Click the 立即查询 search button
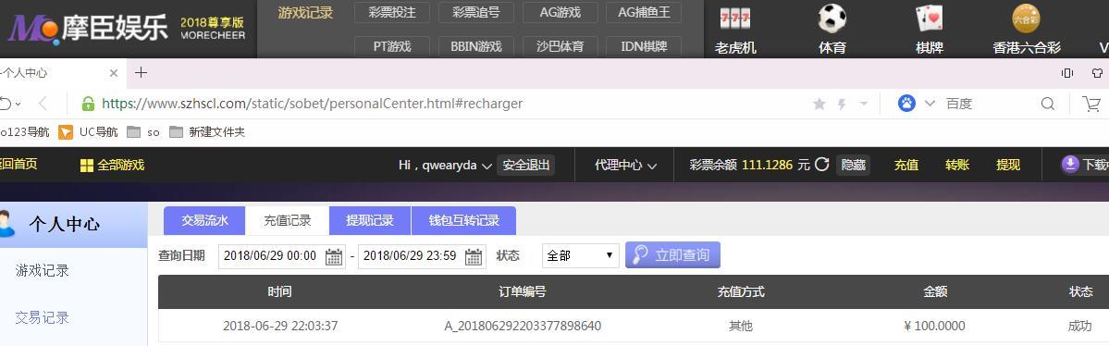 pyautogui.click(x=672, y=254)
